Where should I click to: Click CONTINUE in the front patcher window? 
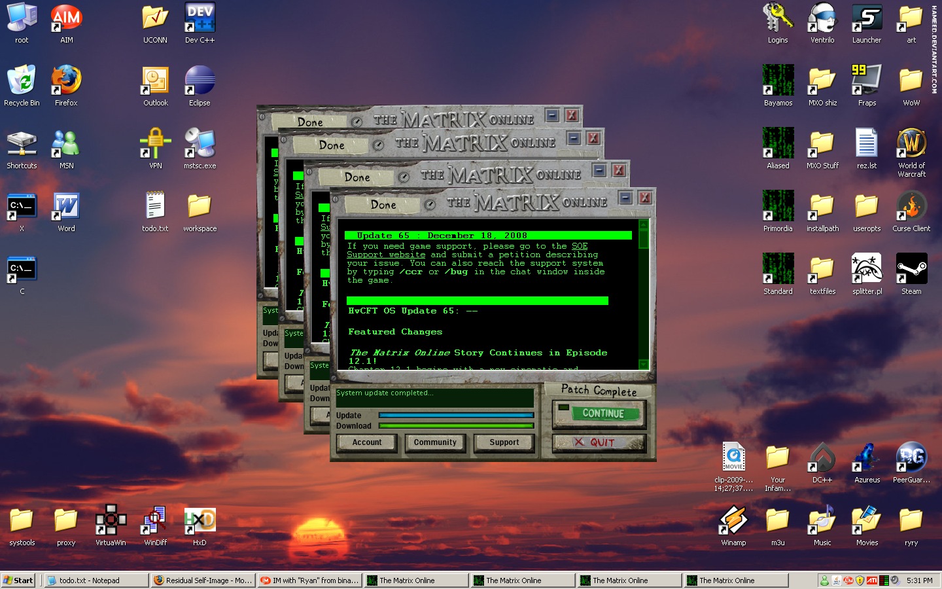pyautogui.click(x=600, y=414)
